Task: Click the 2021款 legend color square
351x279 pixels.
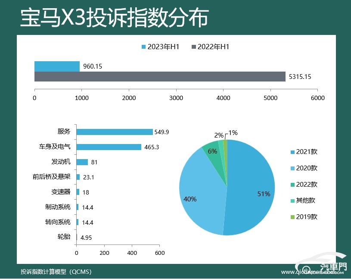Action: (x=292, y=152)
